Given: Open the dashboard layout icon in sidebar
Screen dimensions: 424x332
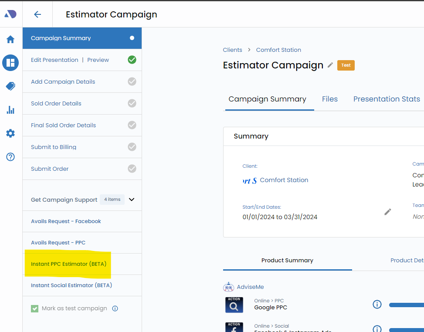Looking at the screenshot, I should click(x=10, y=63).
